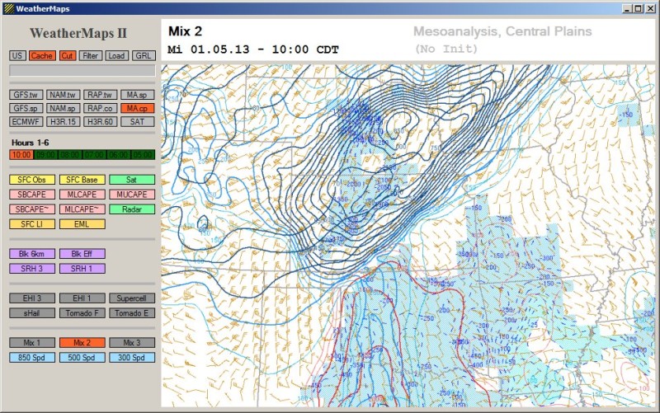
Task: Select the 09:00 hour slot
Action: (x=45, y=154)
